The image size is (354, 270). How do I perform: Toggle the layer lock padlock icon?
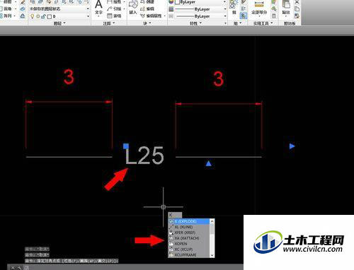pos(43,16)
